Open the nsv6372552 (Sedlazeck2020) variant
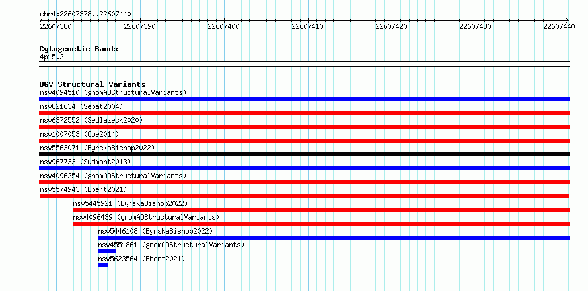The image size is (588, 291). (x=91, y=120)
